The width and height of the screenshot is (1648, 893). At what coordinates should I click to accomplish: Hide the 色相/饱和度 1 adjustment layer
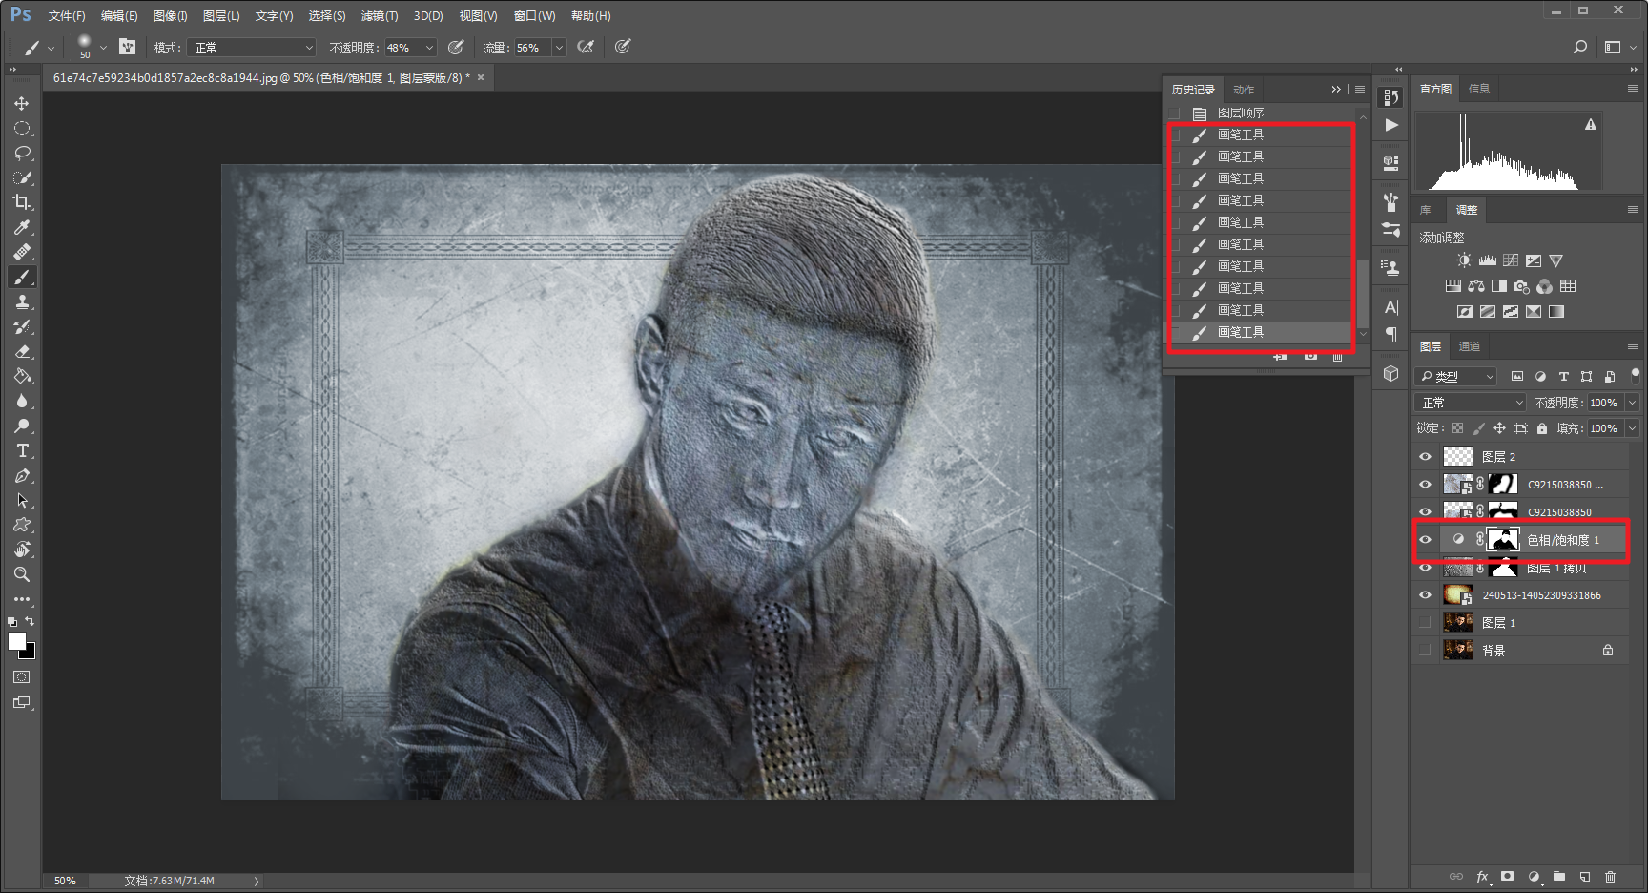tap(1426, 540)
